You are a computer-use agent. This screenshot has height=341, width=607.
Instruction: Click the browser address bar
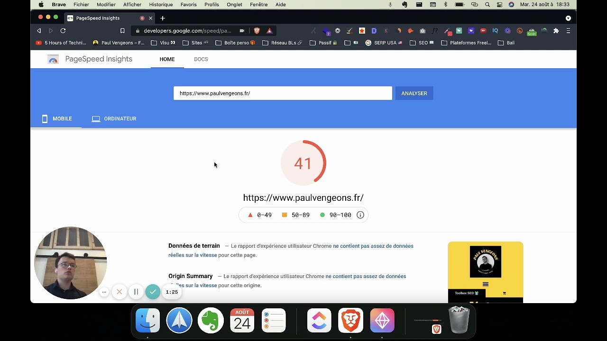click(x=187, y=31)
